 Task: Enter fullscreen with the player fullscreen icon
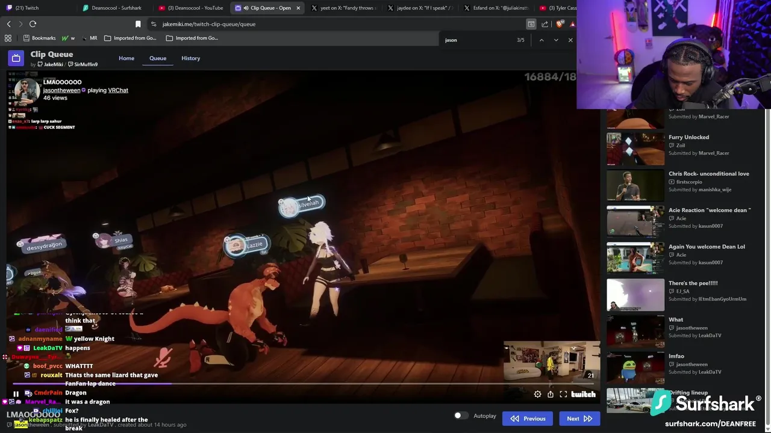(563, 395)
